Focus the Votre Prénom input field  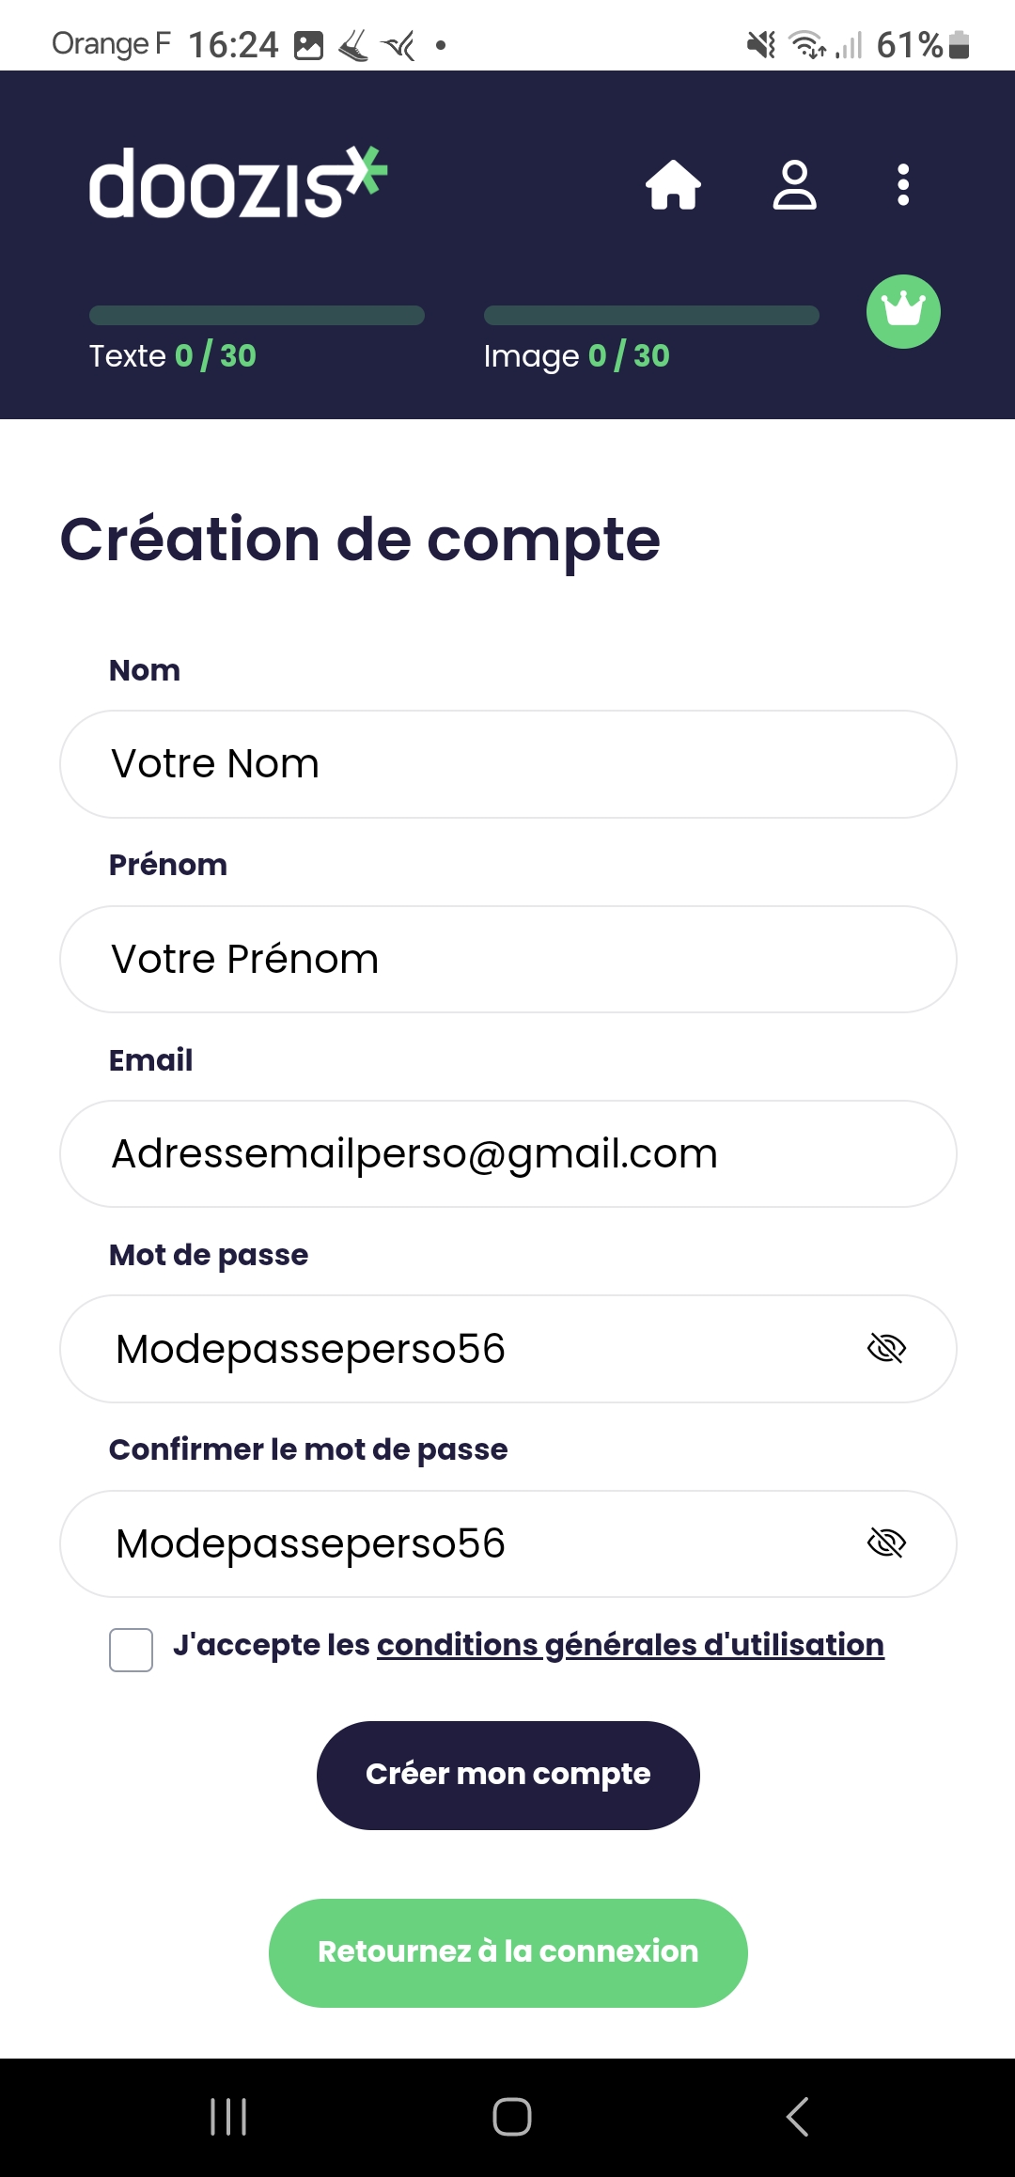coord(508,959)
